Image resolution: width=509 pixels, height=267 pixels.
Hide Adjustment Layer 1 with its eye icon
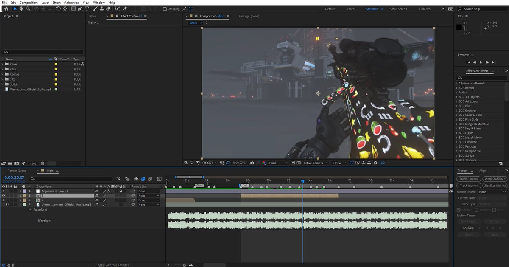[x=3, y=191]
